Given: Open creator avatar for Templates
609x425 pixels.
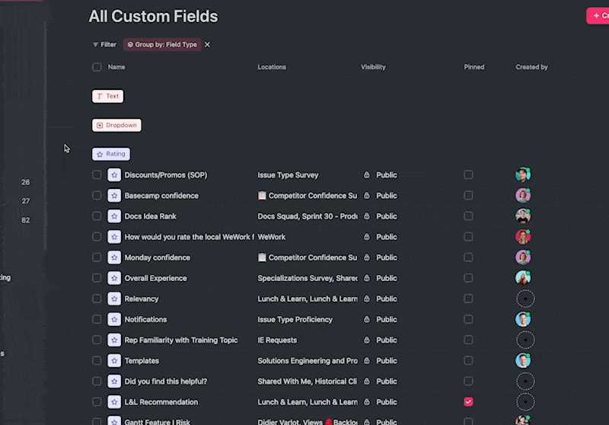Looking at the screenshot, I should point(523,360).
